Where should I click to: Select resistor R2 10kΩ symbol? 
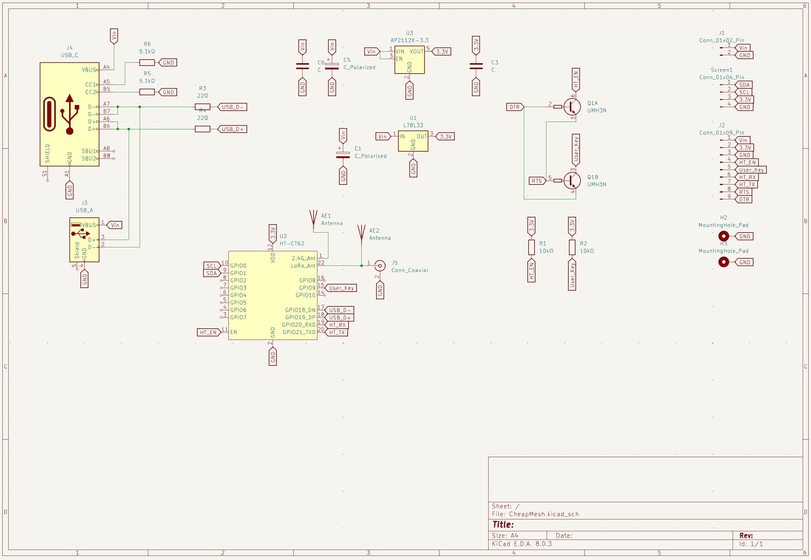572,247
